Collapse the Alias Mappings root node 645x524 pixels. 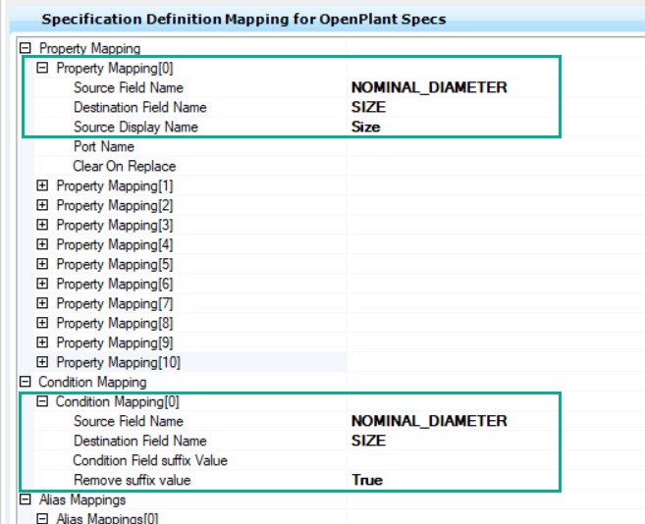pyautogui.click(x=26, y=499)
